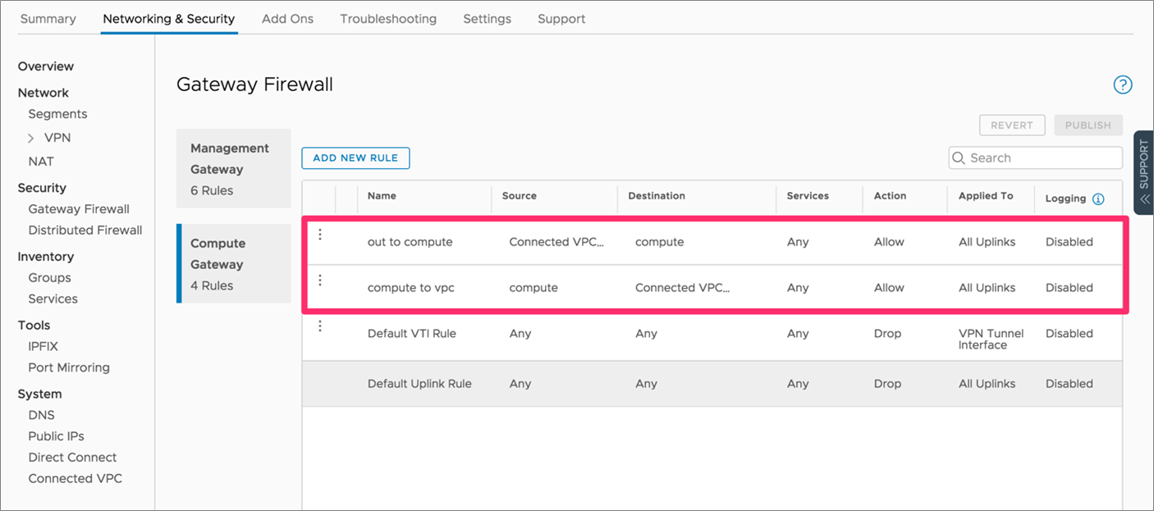Click the Logging info icon
This screenshot has width=1154, height=511.
point(1098,198)
